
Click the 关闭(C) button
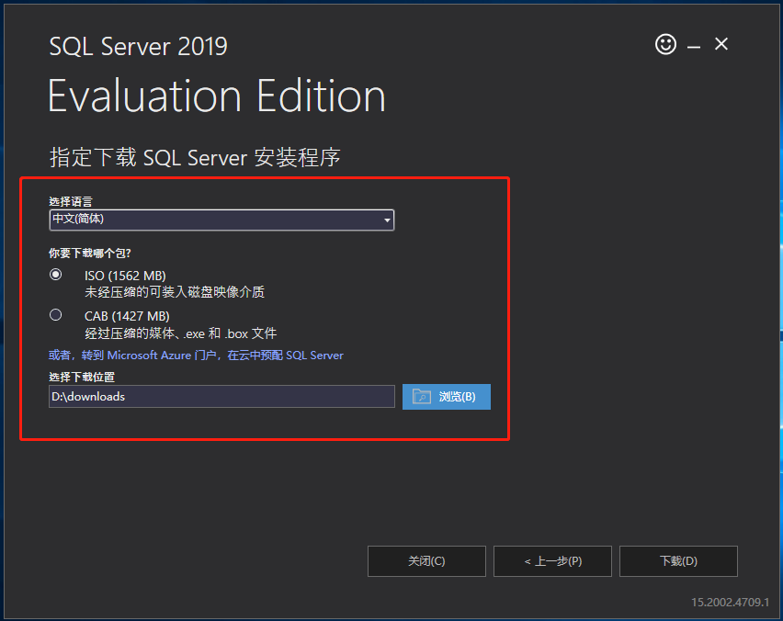pyautogui.click(x=426, y=561)
